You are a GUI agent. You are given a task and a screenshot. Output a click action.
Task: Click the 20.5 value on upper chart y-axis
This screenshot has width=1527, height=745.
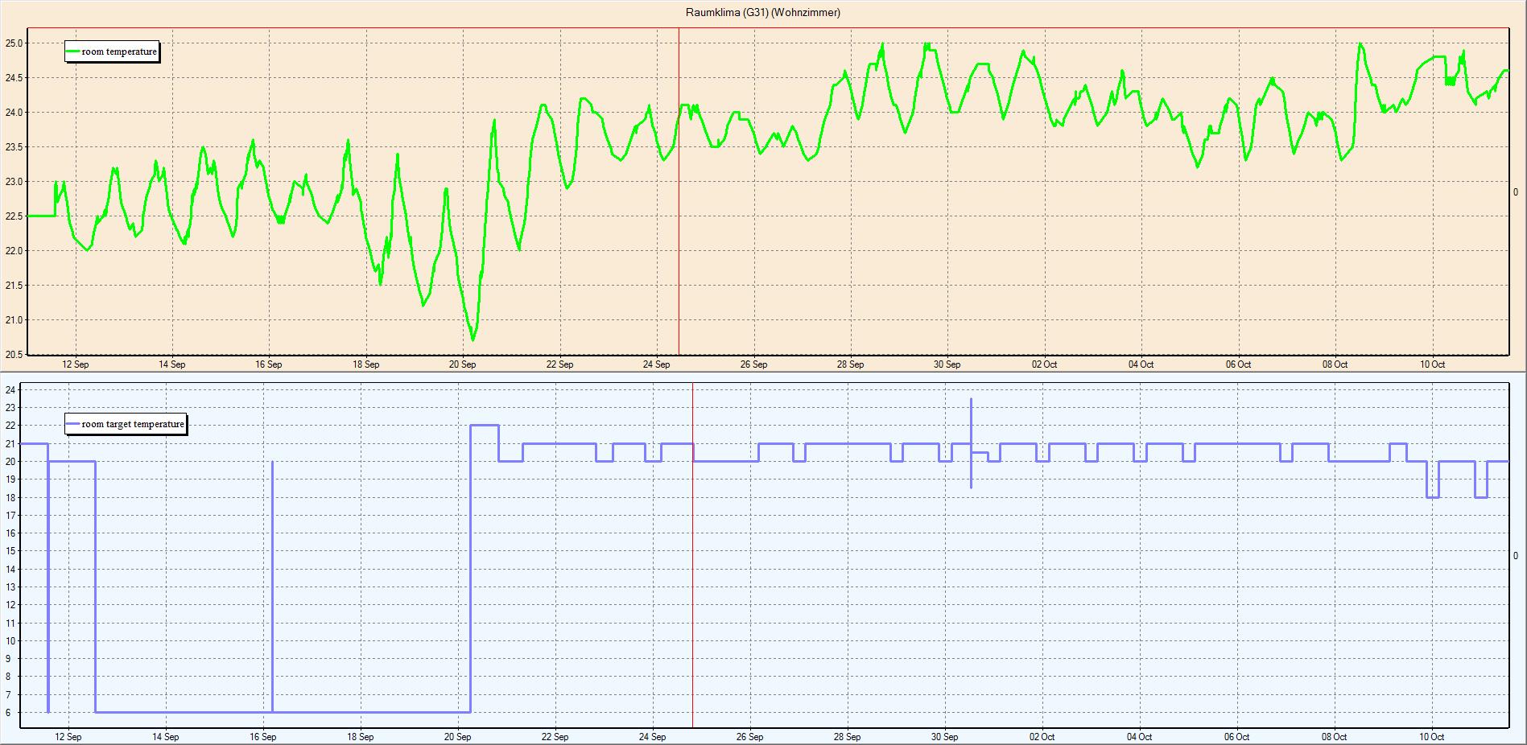pos(14,354)
